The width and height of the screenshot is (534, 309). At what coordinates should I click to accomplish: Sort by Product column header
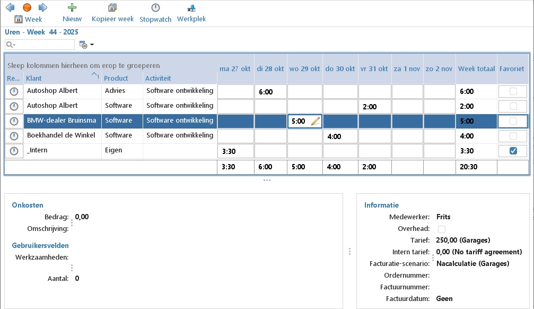point(122,78)
